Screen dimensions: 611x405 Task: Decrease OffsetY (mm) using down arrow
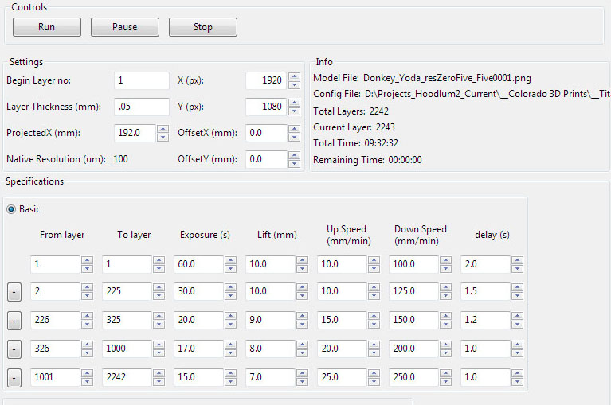tap(295, 164)
